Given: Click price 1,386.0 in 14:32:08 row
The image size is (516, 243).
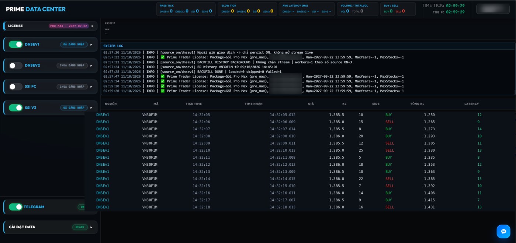Looking at the screenshot, I should click(336, 136).
